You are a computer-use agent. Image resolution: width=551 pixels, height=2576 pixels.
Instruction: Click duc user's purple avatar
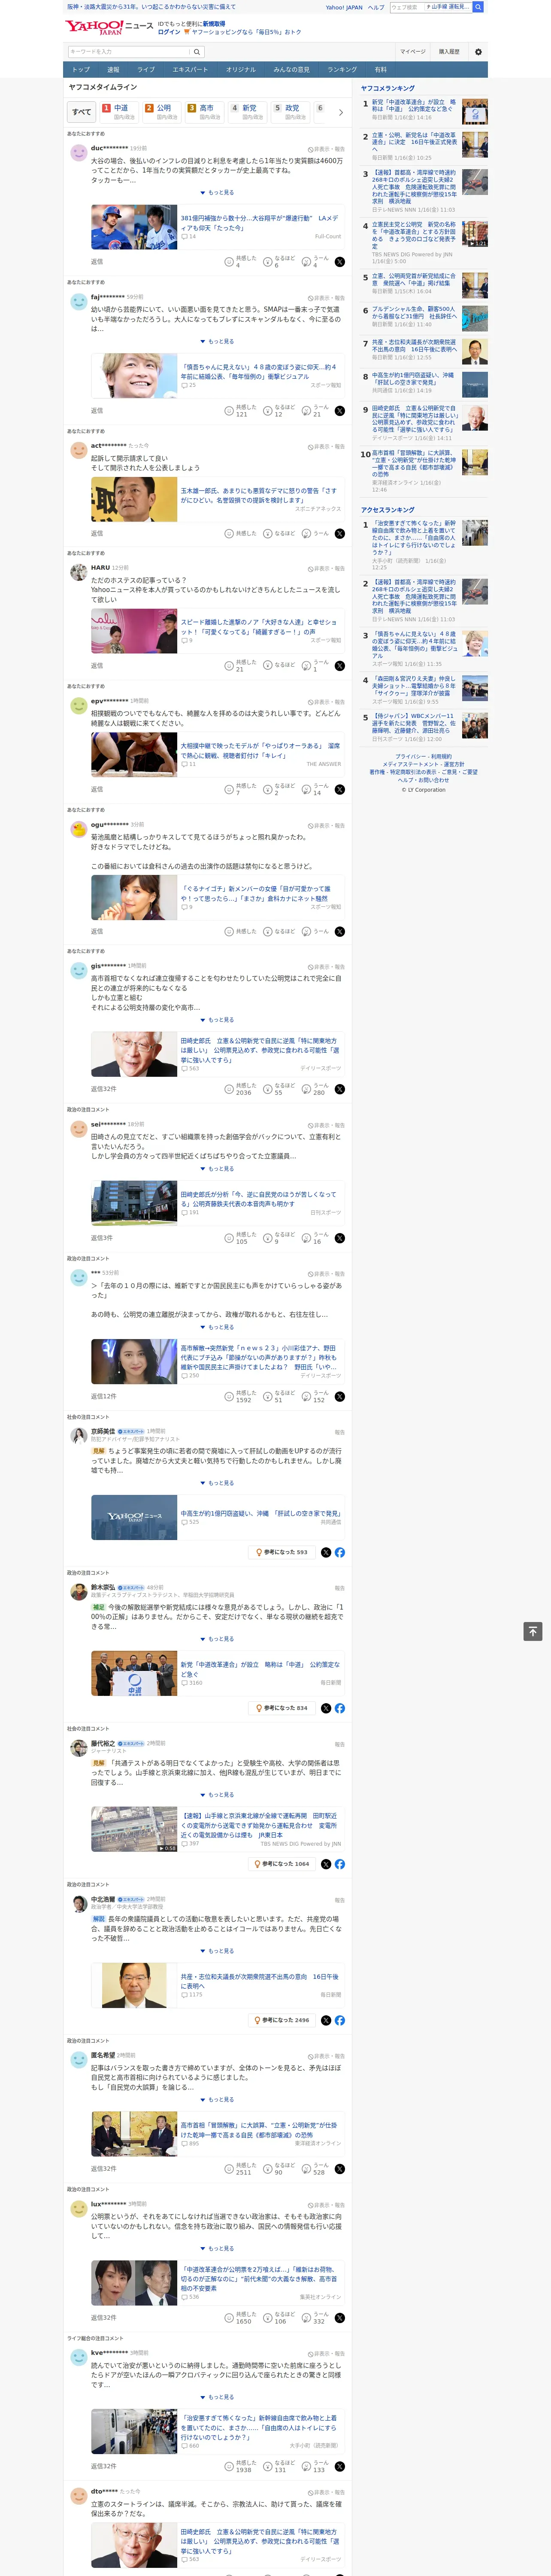pos(78,153)
